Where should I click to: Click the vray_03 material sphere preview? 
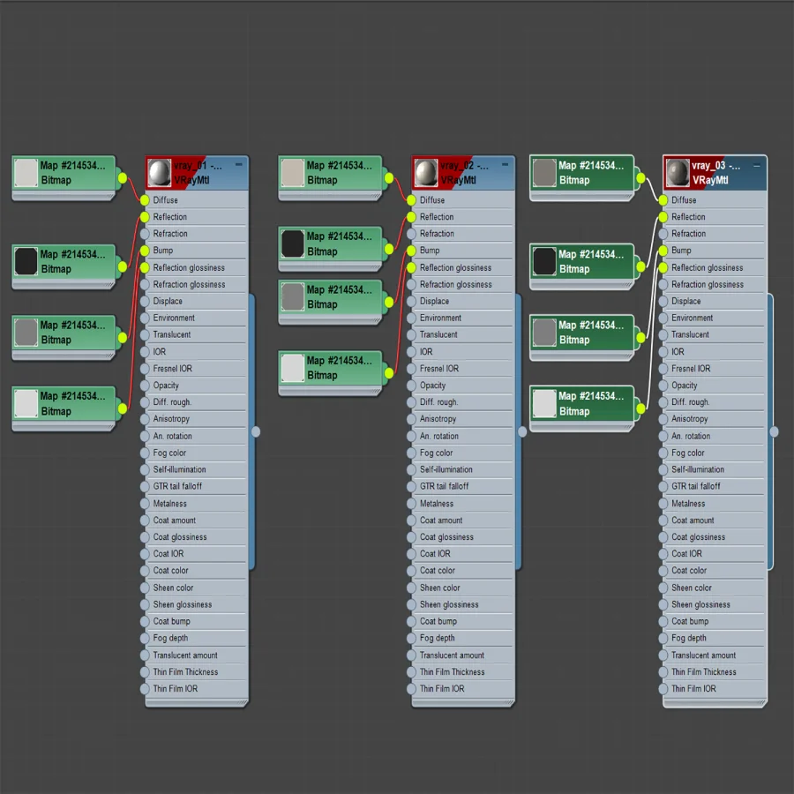(x=678, y=173)
